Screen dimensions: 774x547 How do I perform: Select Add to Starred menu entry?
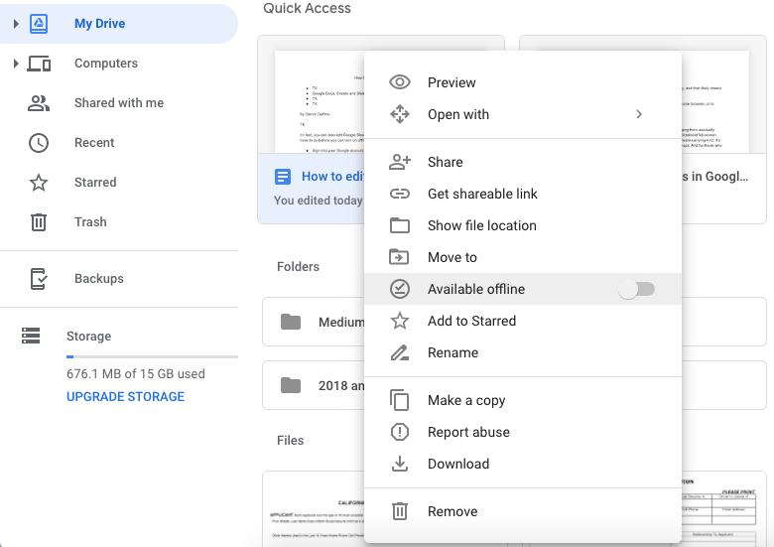[523, 321]
